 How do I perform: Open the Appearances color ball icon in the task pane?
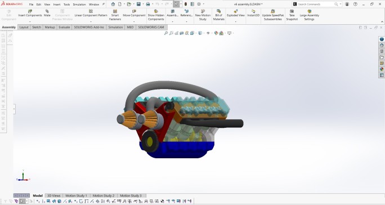point(382,69)
